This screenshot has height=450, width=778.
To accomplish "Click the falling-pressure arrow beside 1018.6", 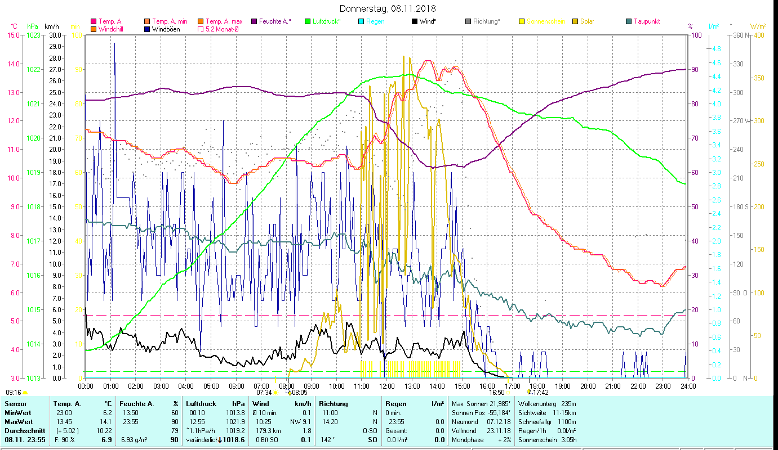I will pyautogui.click(x=220, y=439).
